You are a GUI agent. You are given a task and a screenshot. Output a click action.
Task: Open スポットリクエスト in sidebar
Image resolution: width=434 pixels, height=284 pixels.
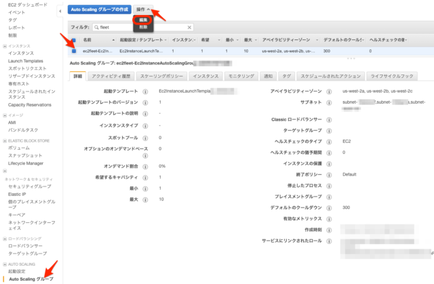point(27,68)
